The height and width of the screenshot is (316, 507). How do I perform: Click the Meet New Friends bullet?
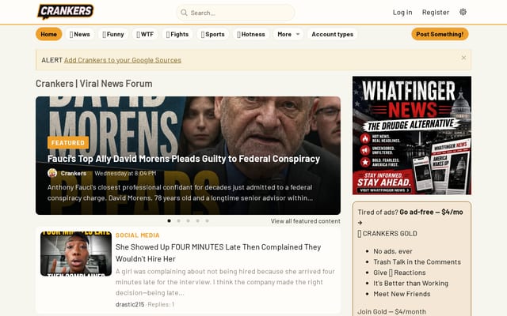pyautogui.click(x=402, y=294)
